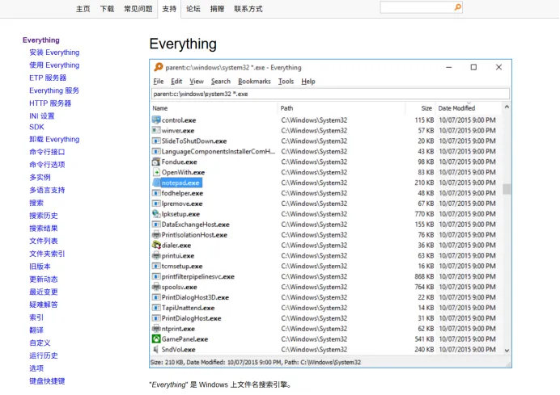Click the spoolsv.exe printer icon
Image resolution: width=560 pixels, height=395 pixels.
coord(156,287)
